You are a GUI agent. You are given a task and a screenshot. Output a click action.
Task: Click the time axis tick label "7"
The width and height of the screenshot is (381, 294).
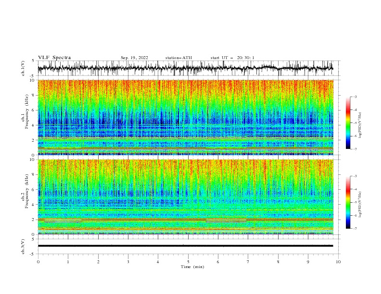[248, 262]
